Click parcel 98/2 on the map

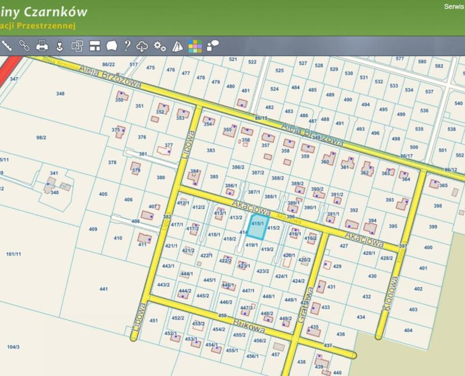(41, 137)
